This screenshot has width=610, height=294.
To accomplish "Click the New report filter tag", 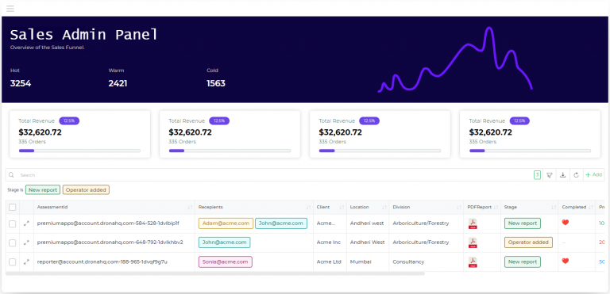I will coord(43,190).
